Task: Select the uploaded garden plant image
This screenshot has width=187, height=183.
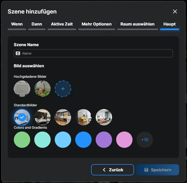Action: point(42,89)
